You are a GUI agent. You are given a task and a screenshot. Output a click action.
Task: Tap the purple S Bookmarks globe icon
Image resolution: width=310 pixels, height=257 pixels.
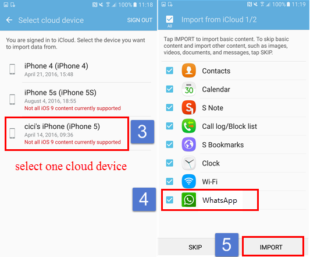coord(189,145)
